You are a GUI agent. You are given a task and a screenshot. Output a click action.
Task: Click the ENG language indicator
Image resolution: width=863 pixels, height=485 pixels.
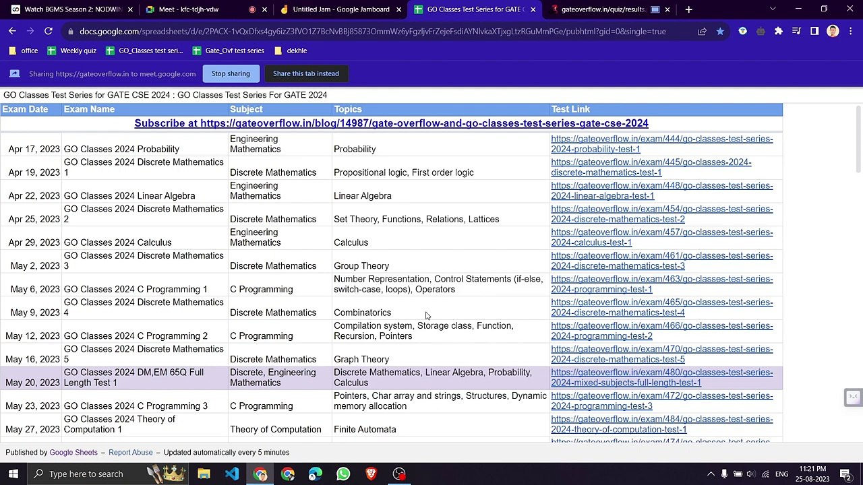(x=782, y=474)
